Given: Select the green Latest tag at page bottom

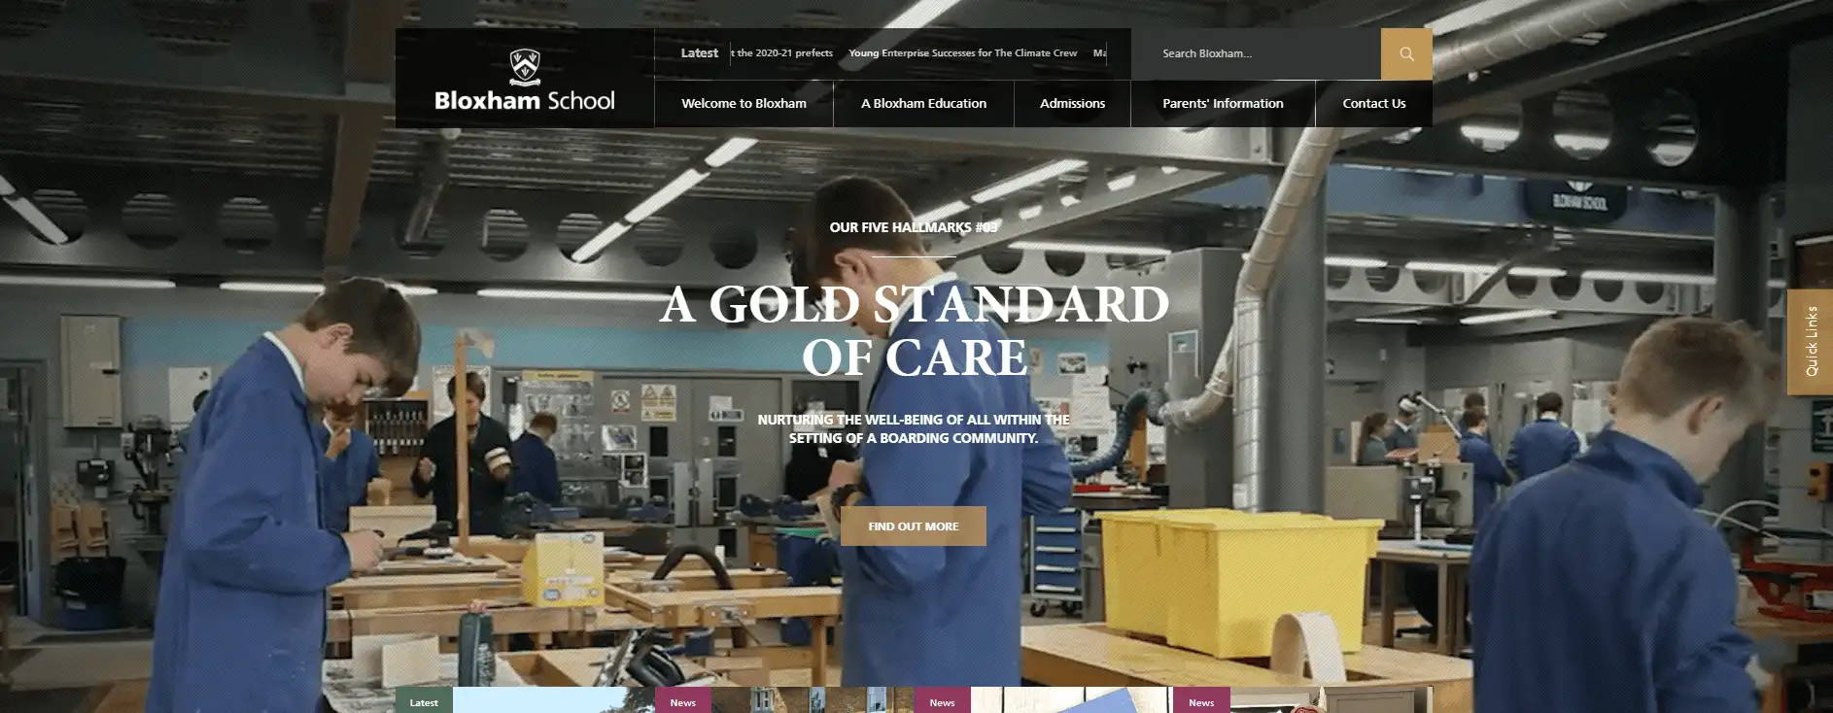Looking at the screenshot, I should (424, 701).
